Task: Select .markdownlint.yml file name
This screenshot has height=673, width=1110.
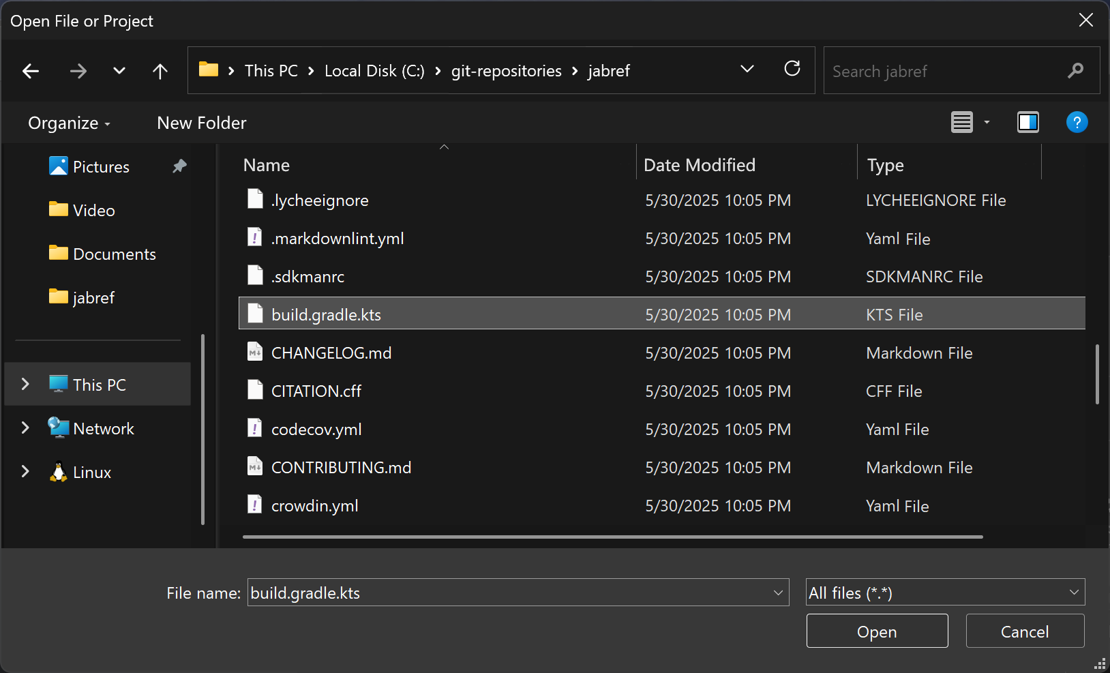Action: pyautogui.click(x=337, y=239)
